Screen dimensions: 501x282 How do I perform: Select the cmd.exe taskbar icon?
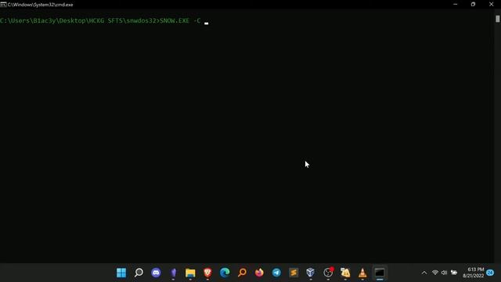(380, 273)
